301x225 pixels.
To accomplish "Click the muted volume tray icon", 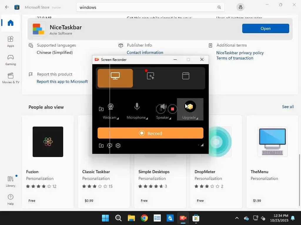I will point(263,218).
